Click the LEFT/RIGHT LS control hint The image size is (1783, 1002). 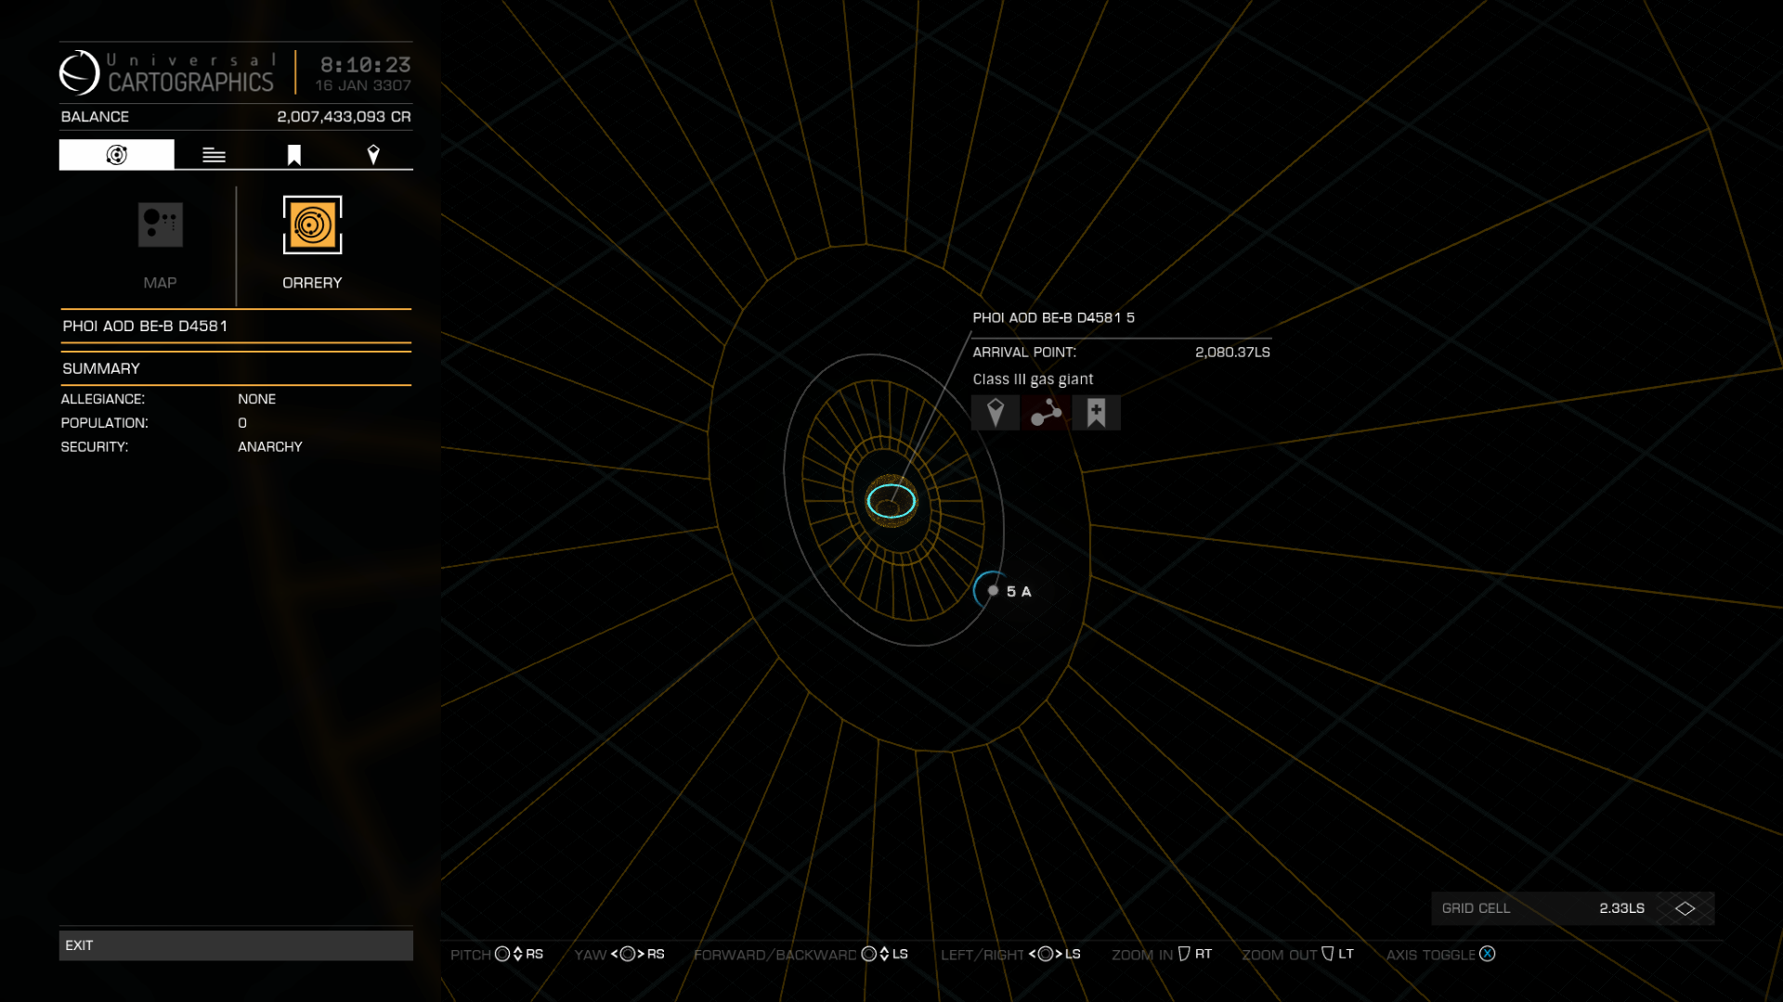(x=1010, y=954)
